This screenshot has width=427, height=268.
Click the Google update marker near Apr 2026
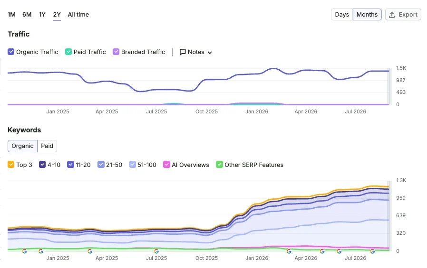322,251
